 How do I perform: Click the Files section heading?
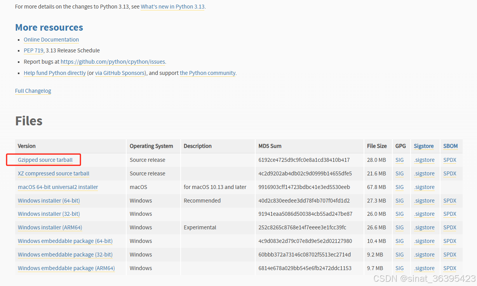pyautogui.click(x=29, y=121)
